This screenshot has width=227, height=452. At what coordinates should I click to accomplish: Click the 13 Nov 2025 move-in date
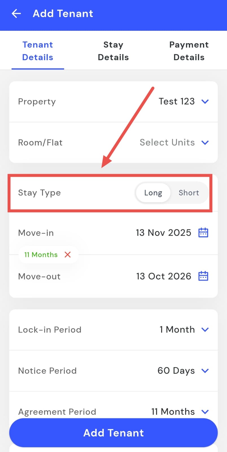pos(163,232)
